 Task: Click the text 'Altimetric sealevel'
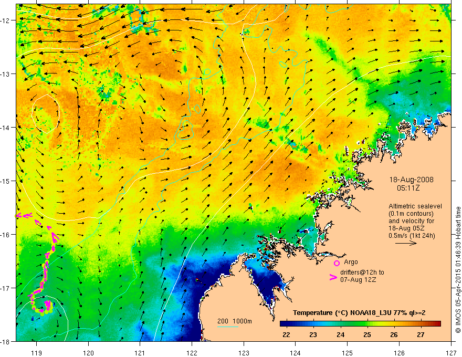(x=415, y=206)
